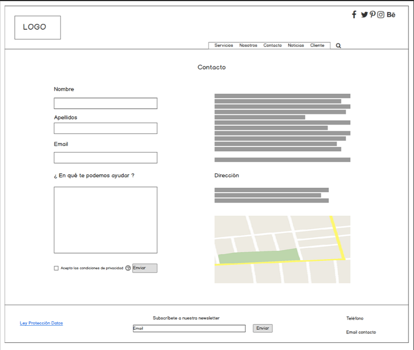The width and height of the screenshot is (414, 350).
Task: Open the Instagram icon link
Action: [x=381, y=15]
